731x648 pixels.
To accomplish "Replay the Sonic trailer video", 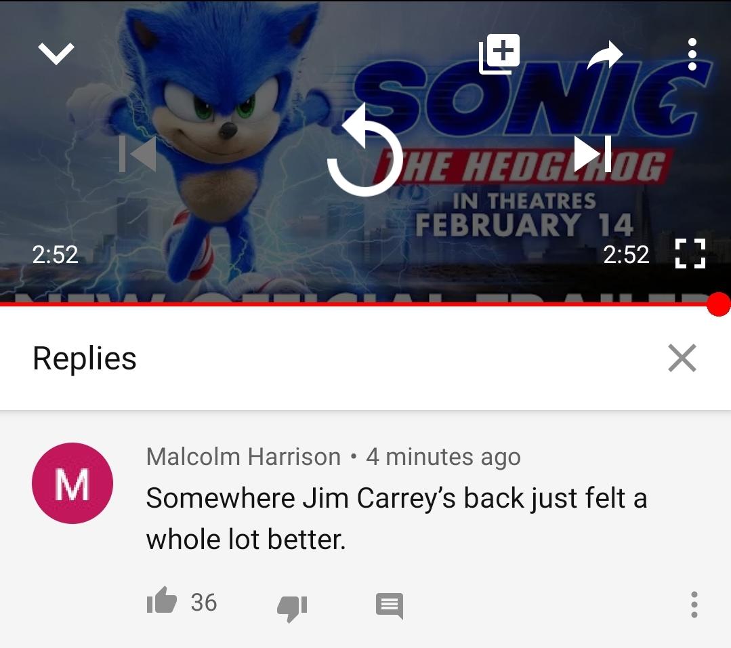I will coord(365,152).
